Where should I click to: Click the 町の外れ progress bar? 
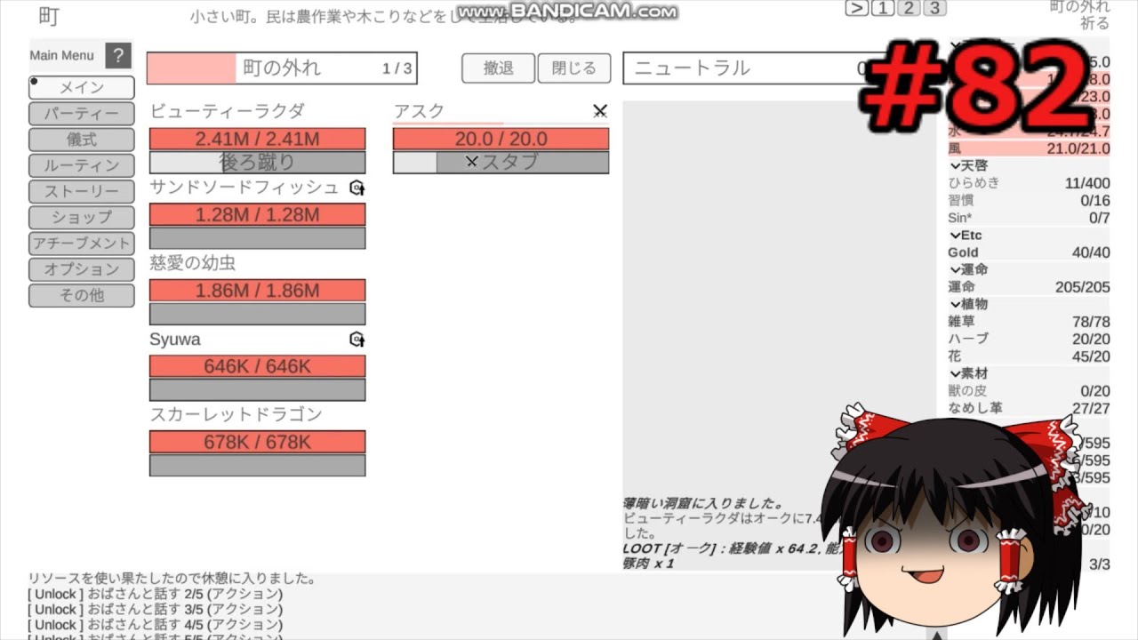(282, 68)
